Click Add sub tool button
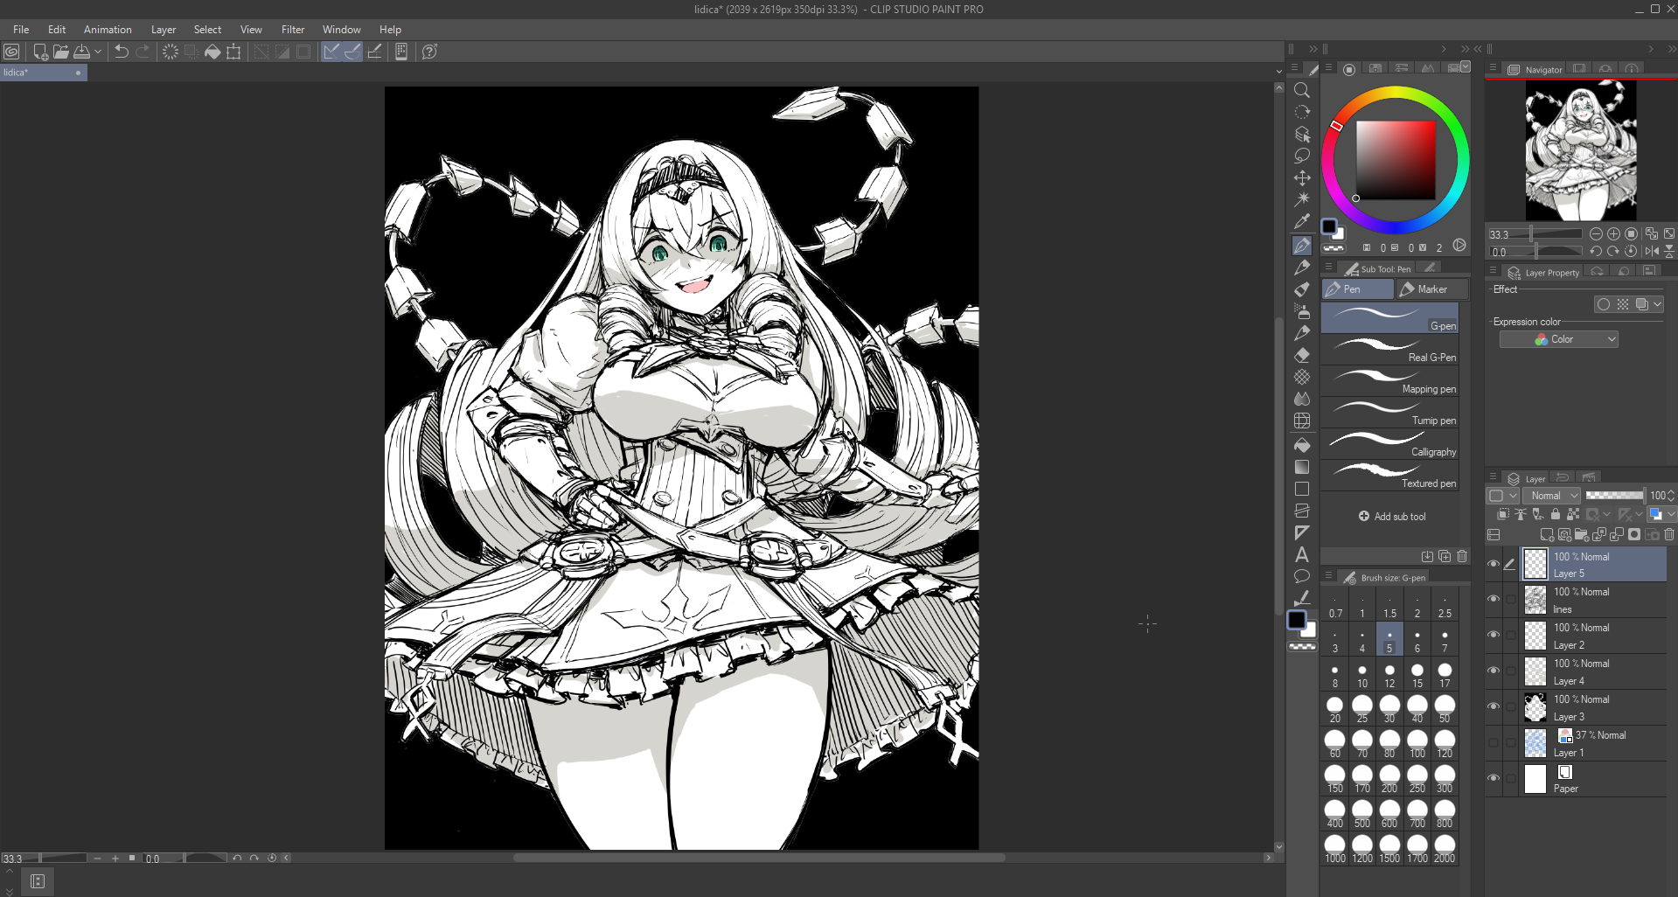This screenshot has height=897, width=1678. [x=1392, y=517]
